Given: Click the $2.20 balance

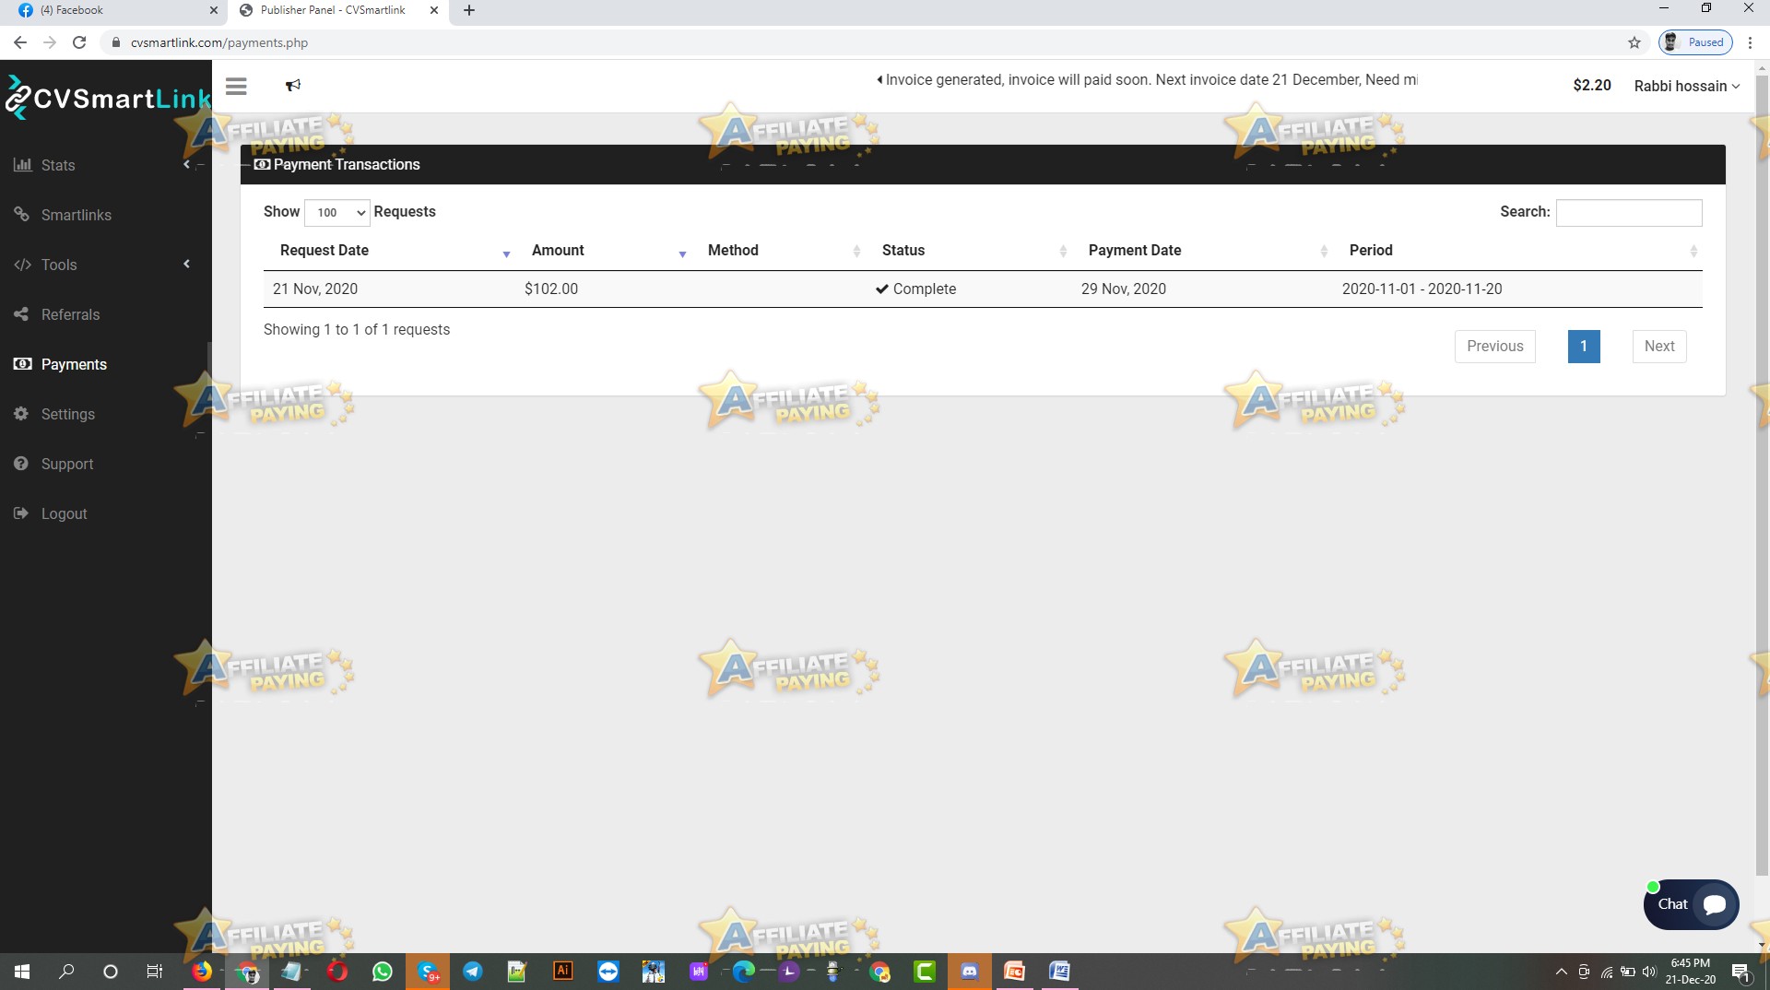Looking at the screenshot, I should coord(1592,85).
